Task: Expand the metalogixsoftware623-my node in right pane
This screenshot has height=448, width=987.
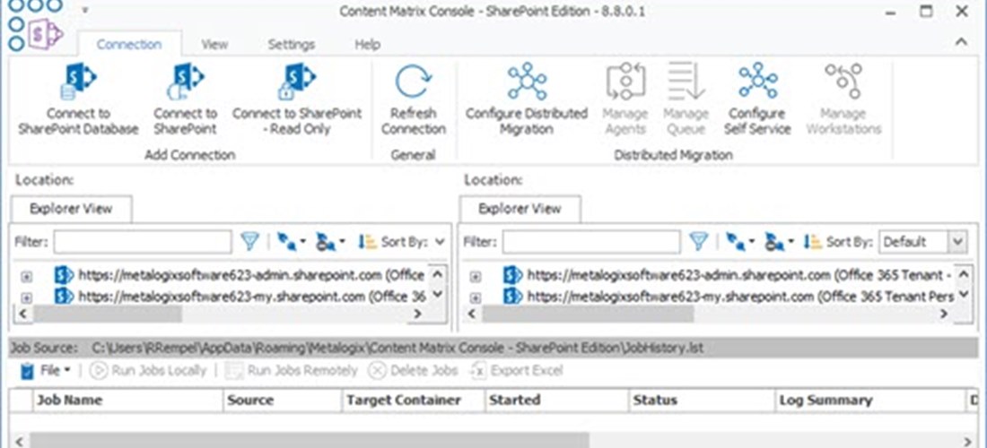Action: coord(475,296)
